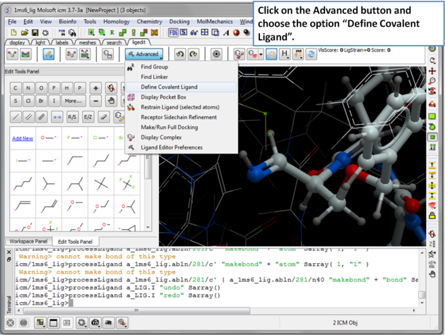This screenshot has height=335, width=445.
Task: Open the Advanced dropdown button
Action: pos(144,54)
